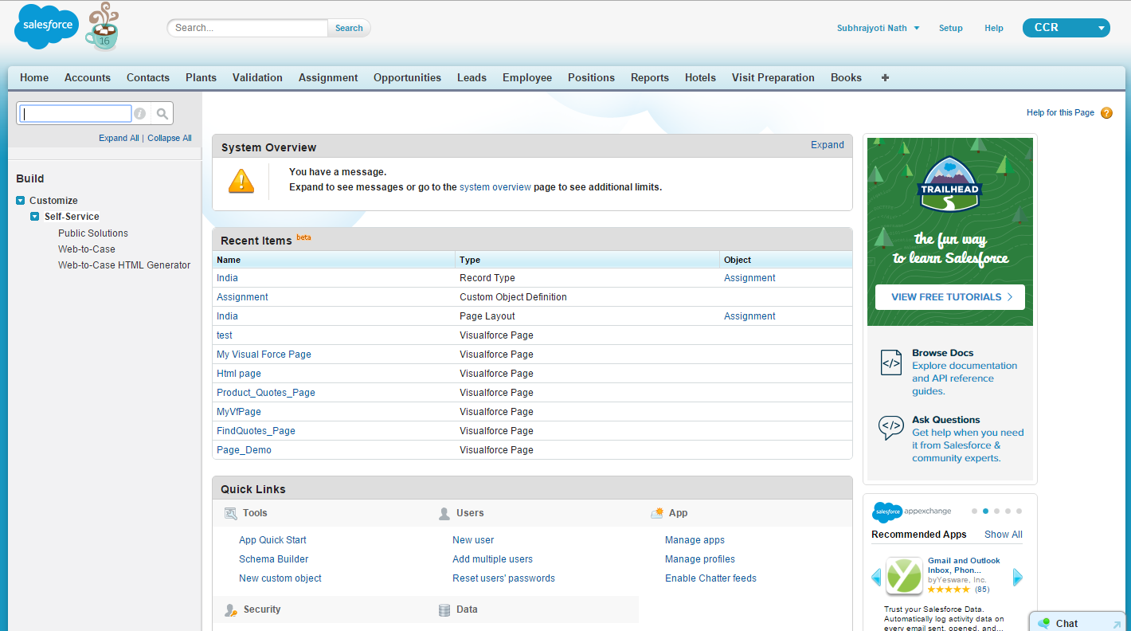Click App Quick Start link
Viewport: 1131px width, 631px height.
[x=272, y=540]
